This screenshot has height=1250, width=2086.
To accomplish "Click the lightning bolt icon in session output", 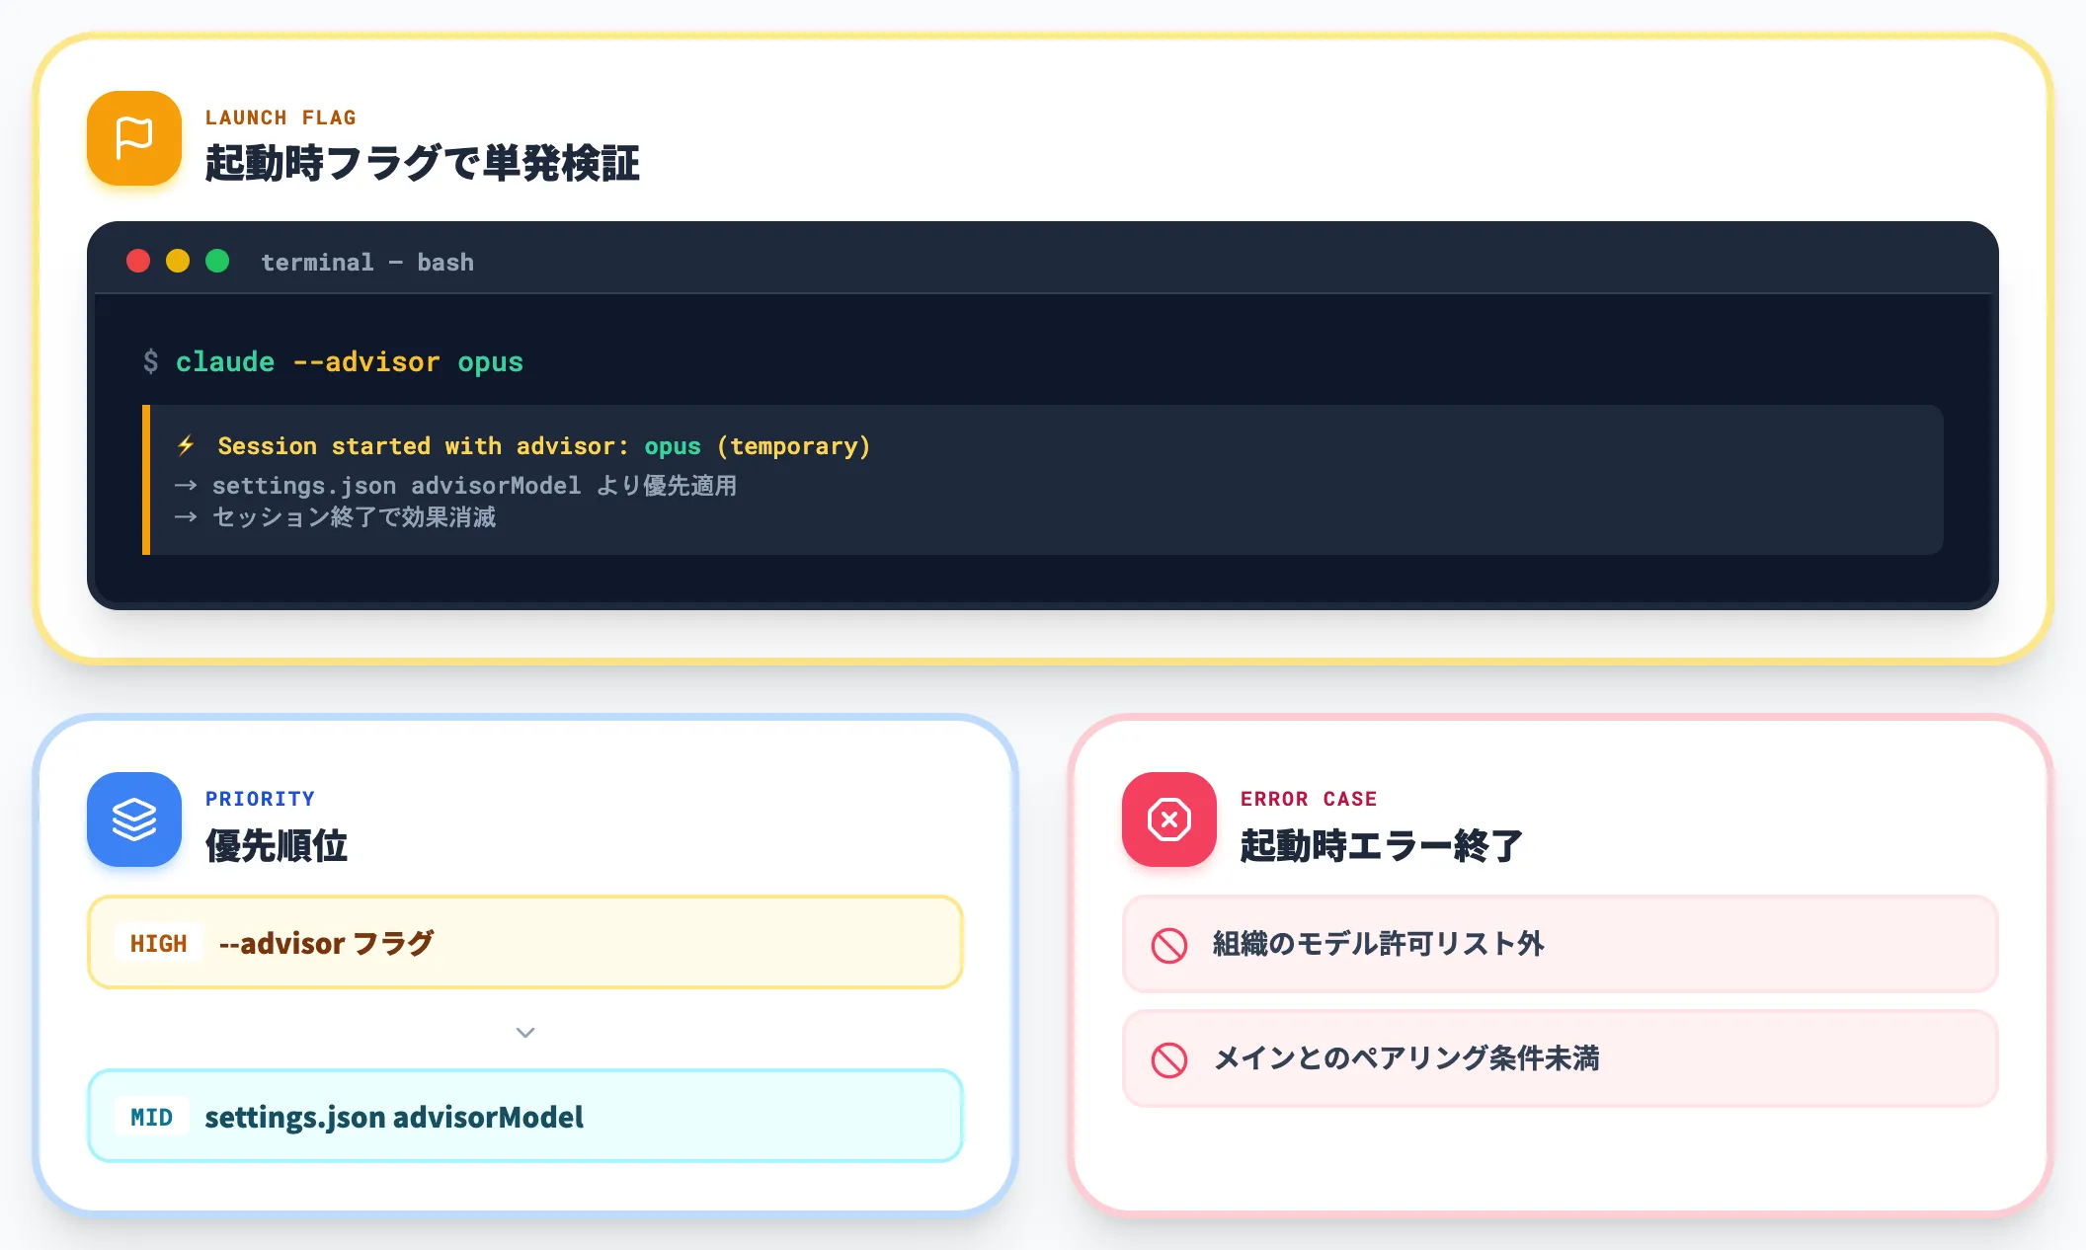I will pos(186,445).
